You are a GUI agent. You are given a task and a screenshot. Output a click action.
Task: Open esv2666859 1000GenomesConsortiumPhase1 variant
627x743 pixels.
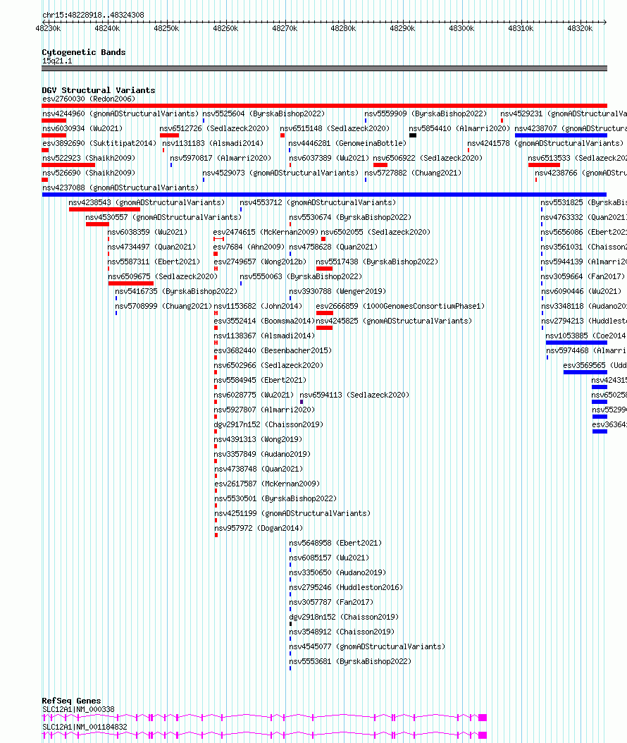401,306
